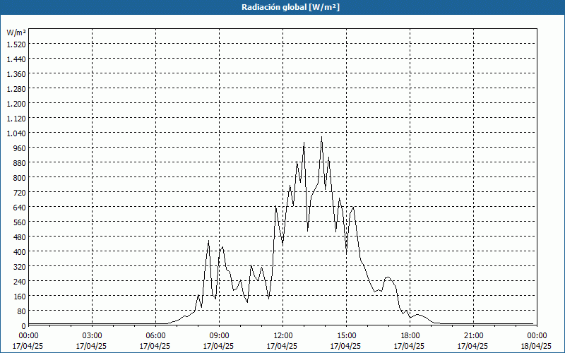Viewport: 565px width, 353px height.
Task: Click the 1.360 y-axis value label
Action: (16, 74)
